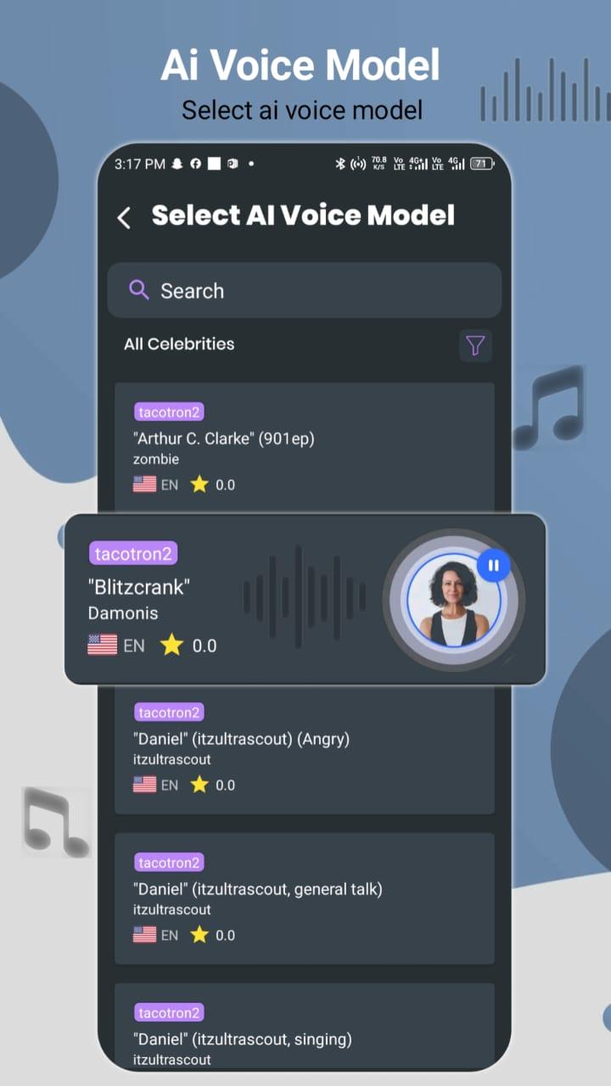The image size is (611, 1086).
Task: Tap the star rating on Blitzcrank card
Action: [172, 646]
